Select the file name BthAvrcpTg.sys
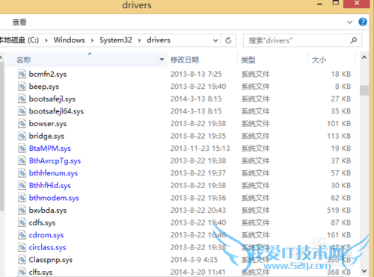The width and height of the screenshot is (374, 277). (x=55, y=161)
